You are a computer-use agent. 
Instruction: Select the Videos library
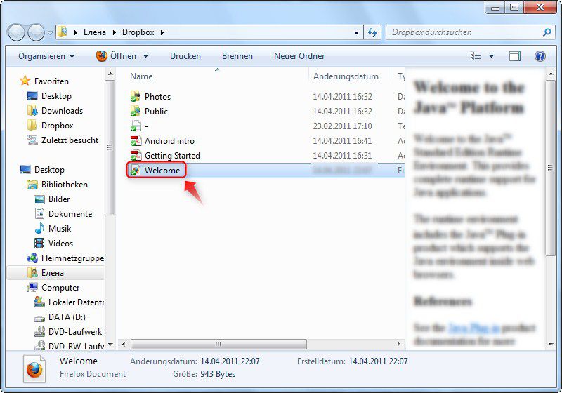click(53, 244)
